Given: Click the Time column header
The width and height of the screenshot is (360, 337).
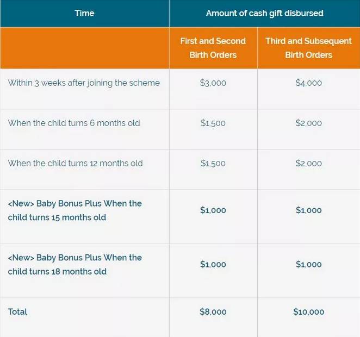Looking at the screenshot, I should point(84,13).
